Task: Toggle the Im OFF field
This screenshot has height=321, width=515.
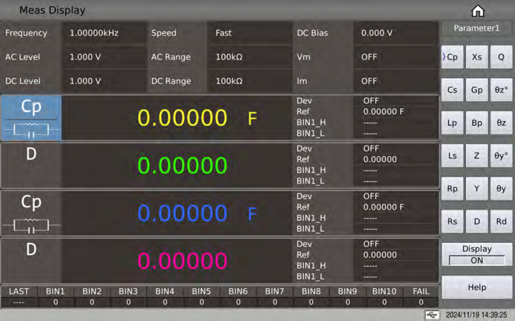Action: tap(395, 81)
